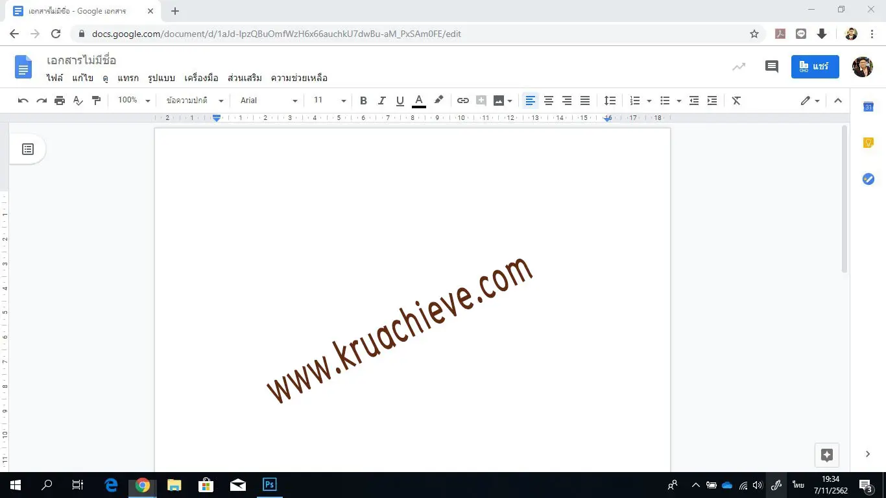This screenshot has height=498, width=886.
Task: Apply italic formatting
Action: click(381, 101)
